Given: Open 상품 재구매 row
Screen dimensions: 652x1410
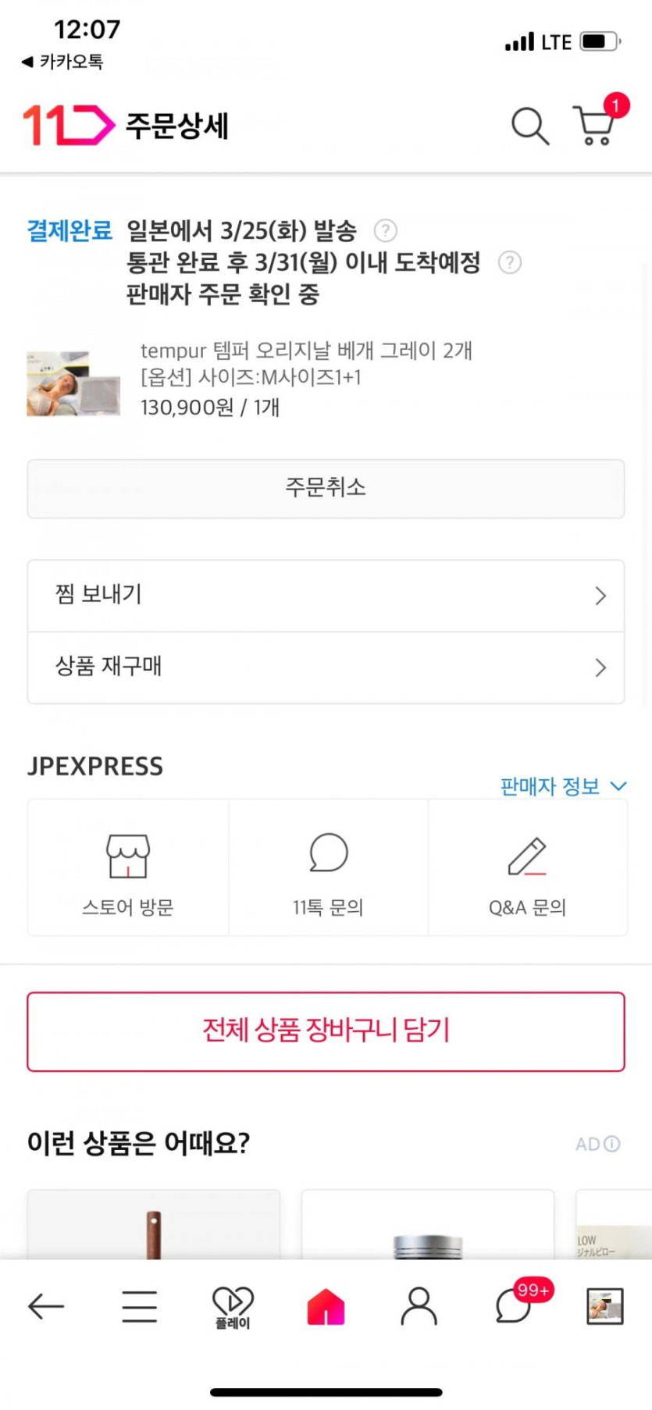Looking at the screenshot, I should pos(326,668).
